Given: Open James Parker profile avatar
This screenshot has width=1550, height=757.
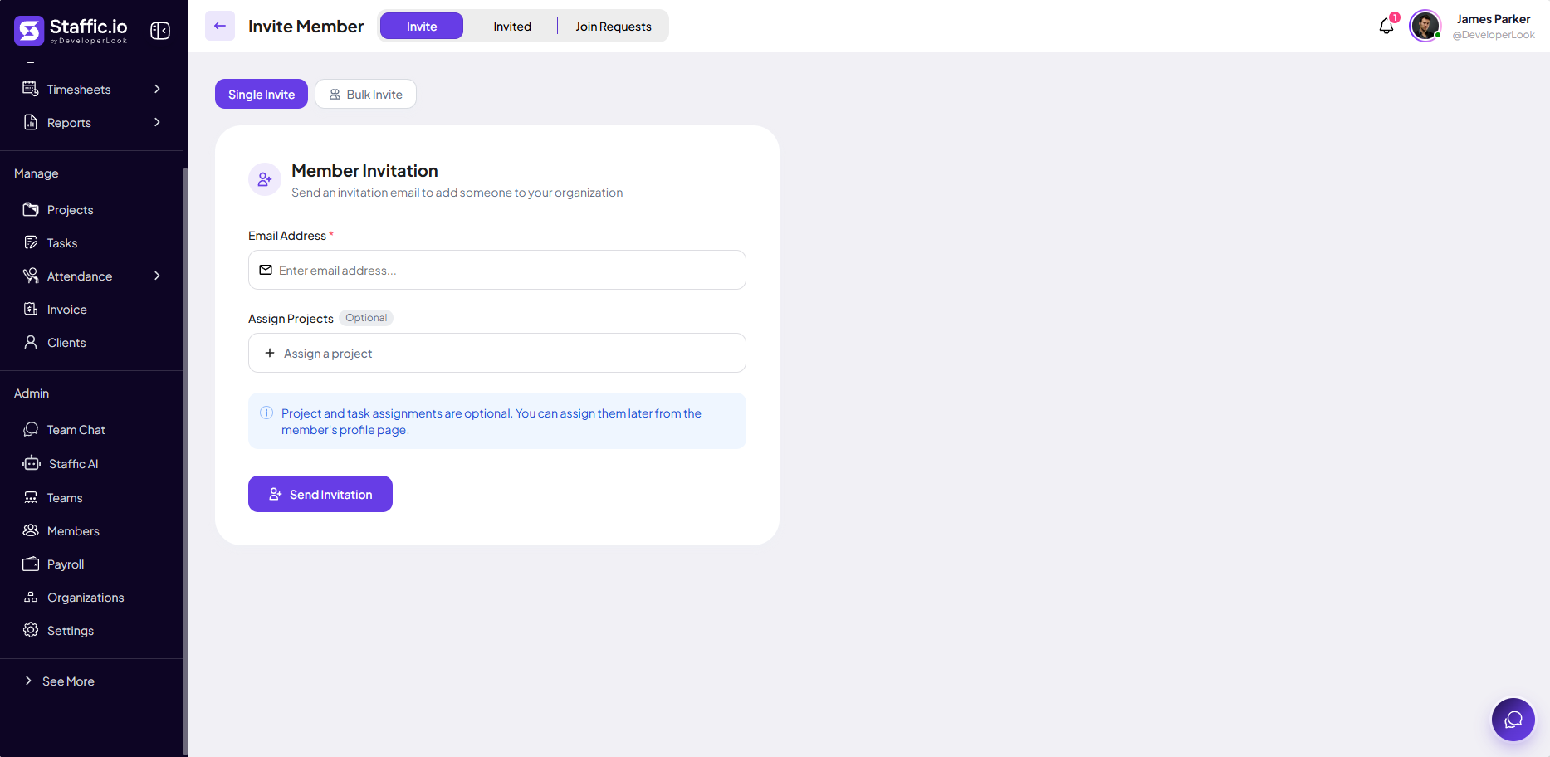Looking at the screenshot, I should [1425, 26].
